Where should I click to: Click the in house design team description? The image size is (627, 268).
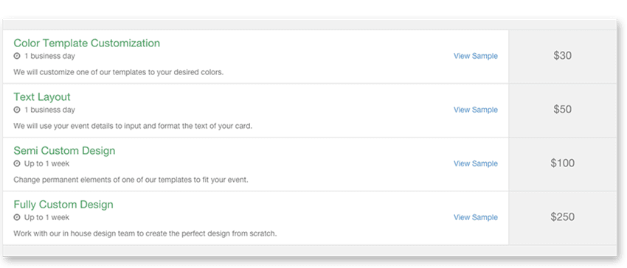145,233
